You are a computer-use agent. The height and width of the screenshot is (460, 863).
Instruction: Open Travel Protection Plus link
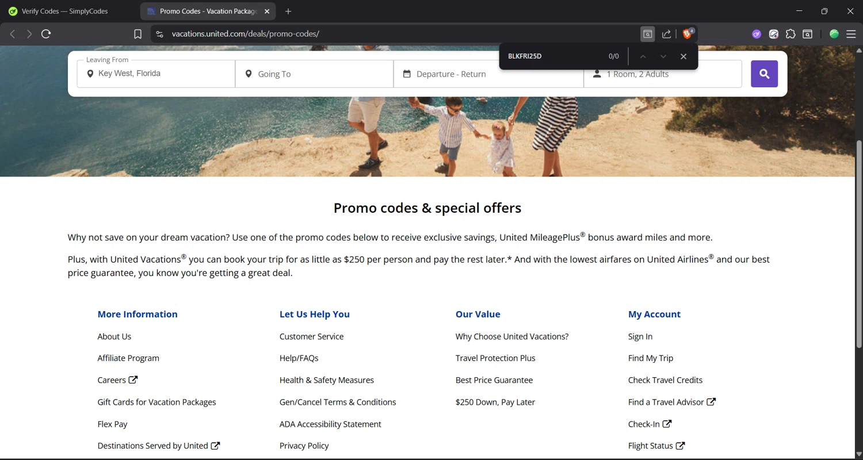coord(495,358)
